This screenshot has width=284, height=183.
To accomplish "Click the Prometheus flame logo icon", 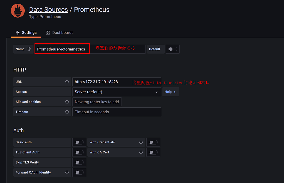I will pos(18,11).
